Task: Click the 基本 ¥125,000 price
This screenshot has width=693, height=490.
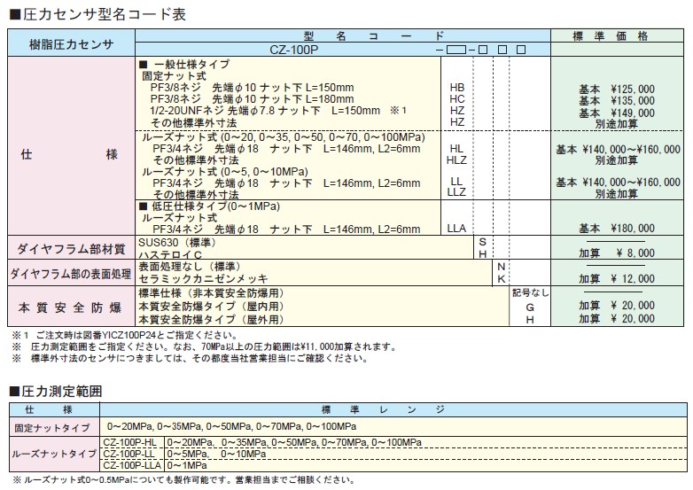Action: (x=618, y=89)
